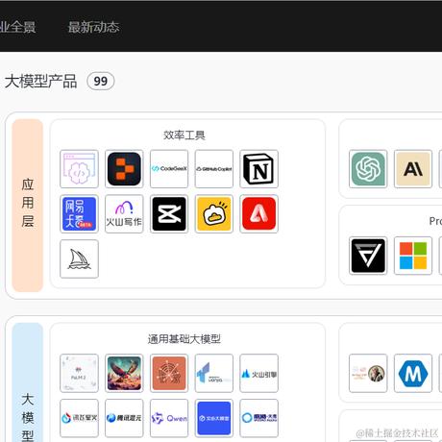Open the Qwen model tile
The image size is (442, 442).
coord(169,418)
